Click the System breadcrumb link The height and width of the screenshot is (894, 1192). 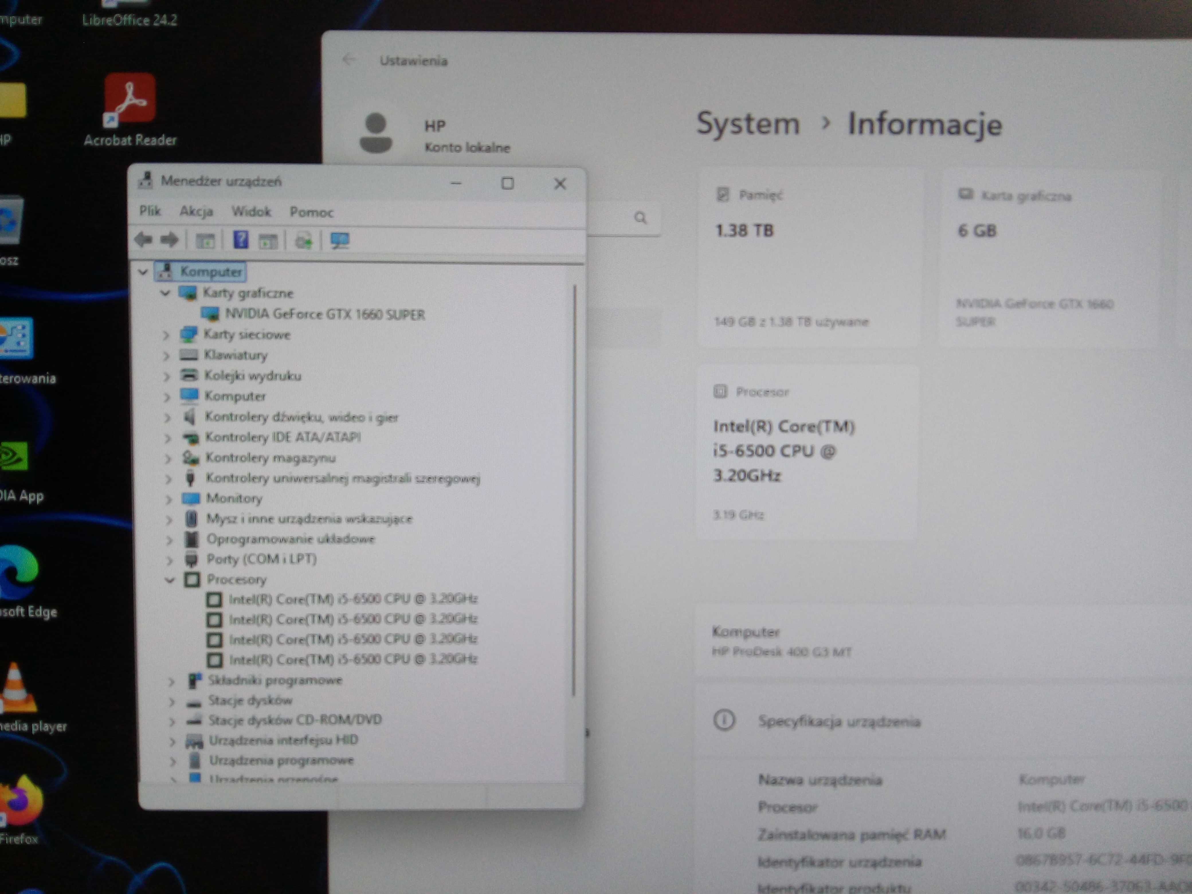[748, 123]
